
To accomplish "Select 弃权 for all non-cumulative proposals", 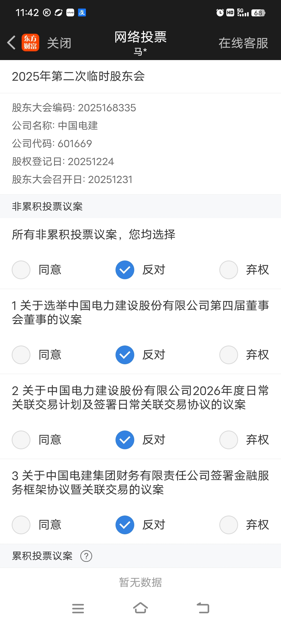I will point(229,270).
